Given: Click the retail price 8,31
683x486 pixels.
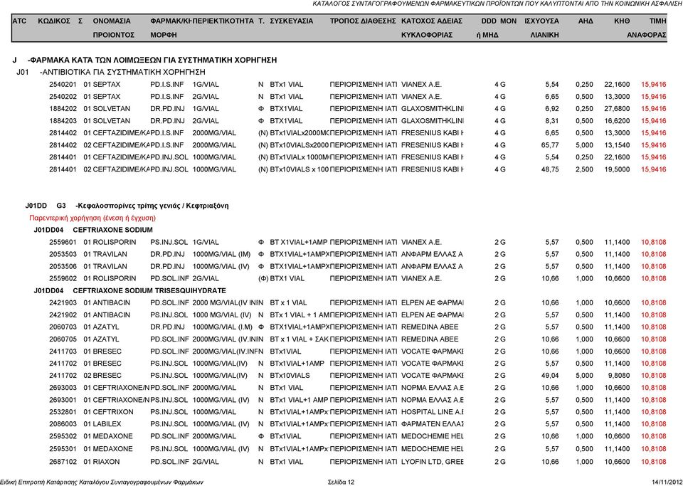Looking at the screenshot, I should 552,121.
